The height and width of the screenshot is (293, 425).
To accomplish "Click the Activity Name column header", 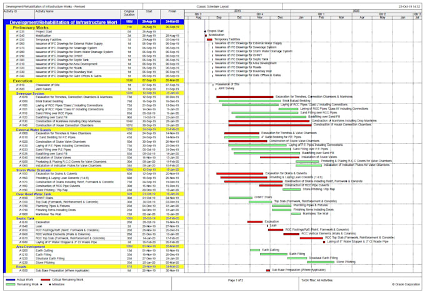I will pyautogui.click(x=77, y=14).
